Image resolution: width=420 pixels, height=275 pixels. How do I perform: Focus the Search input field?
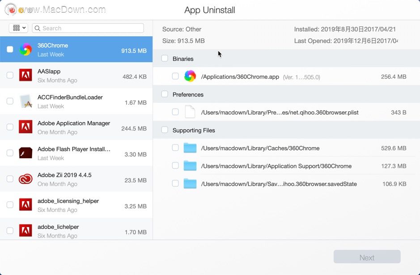click(88, 28)
